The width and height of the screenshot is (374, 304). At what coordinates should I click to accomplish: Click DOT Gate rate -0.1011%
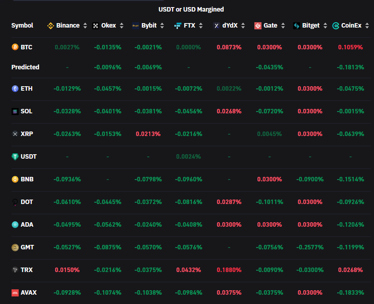(x=269, y=202)
